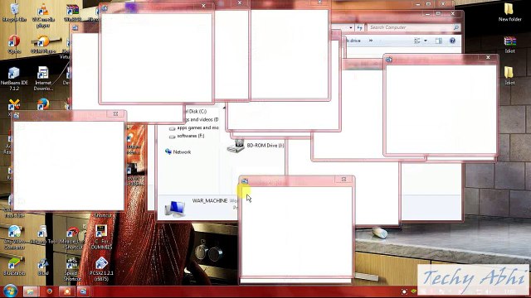Close the blank popup over the left desktop icons
Viewport: 531px width, 298px height.
[115, 114]
